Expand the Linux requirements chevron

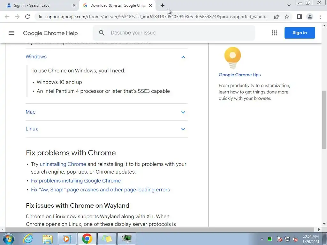(183, 129)
